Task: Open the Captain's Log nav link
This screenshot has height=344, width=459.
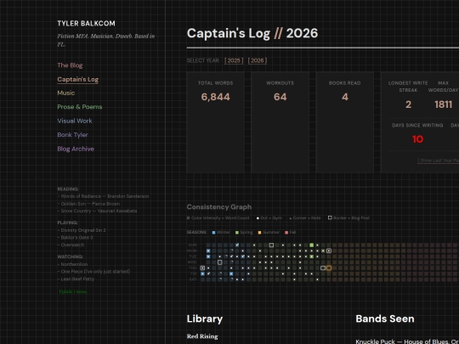Action: pos(78,79)
